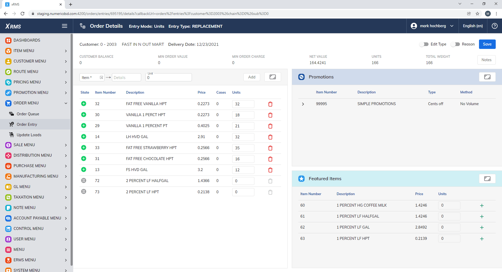Open the help question mark icon

point(495,26)
